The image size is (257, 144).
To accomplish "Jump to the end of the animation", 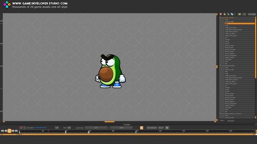I will [16, 131].
